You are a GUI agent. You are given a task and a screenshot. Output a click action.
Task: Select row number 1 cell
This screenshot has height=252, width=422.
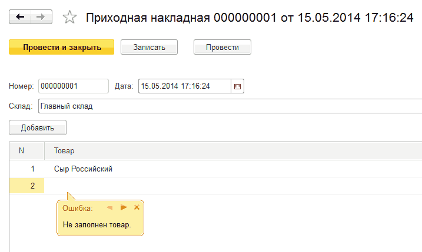[x=27, y=169]
